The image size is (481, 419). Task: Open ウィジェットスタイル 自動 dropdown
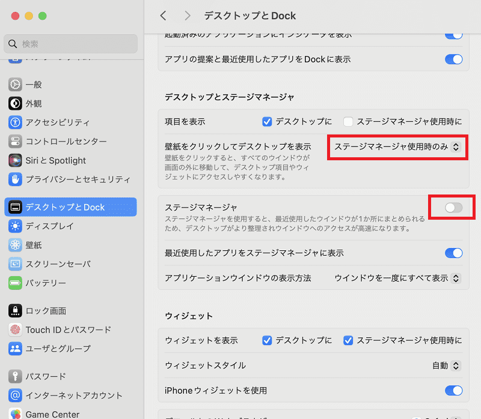tap(447, 366)
